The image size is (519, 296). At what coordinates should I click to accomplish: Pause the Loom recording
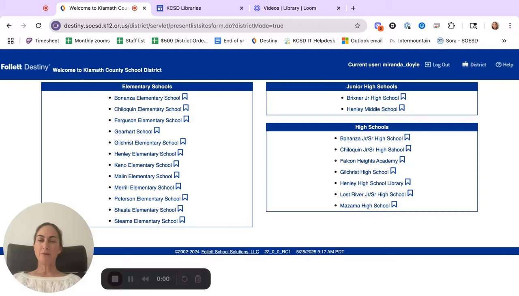(131, 279)
